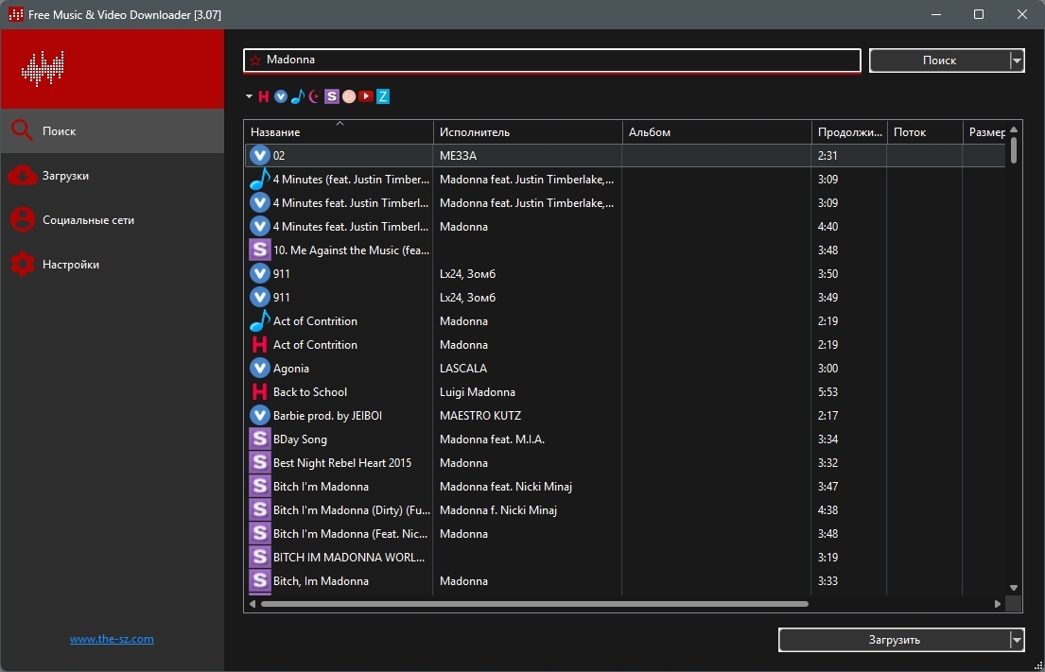This screenshot has height=672, width=1045.
Task: Click the vertical scrollbar down arrow
Action: [x=1014, y=588]
